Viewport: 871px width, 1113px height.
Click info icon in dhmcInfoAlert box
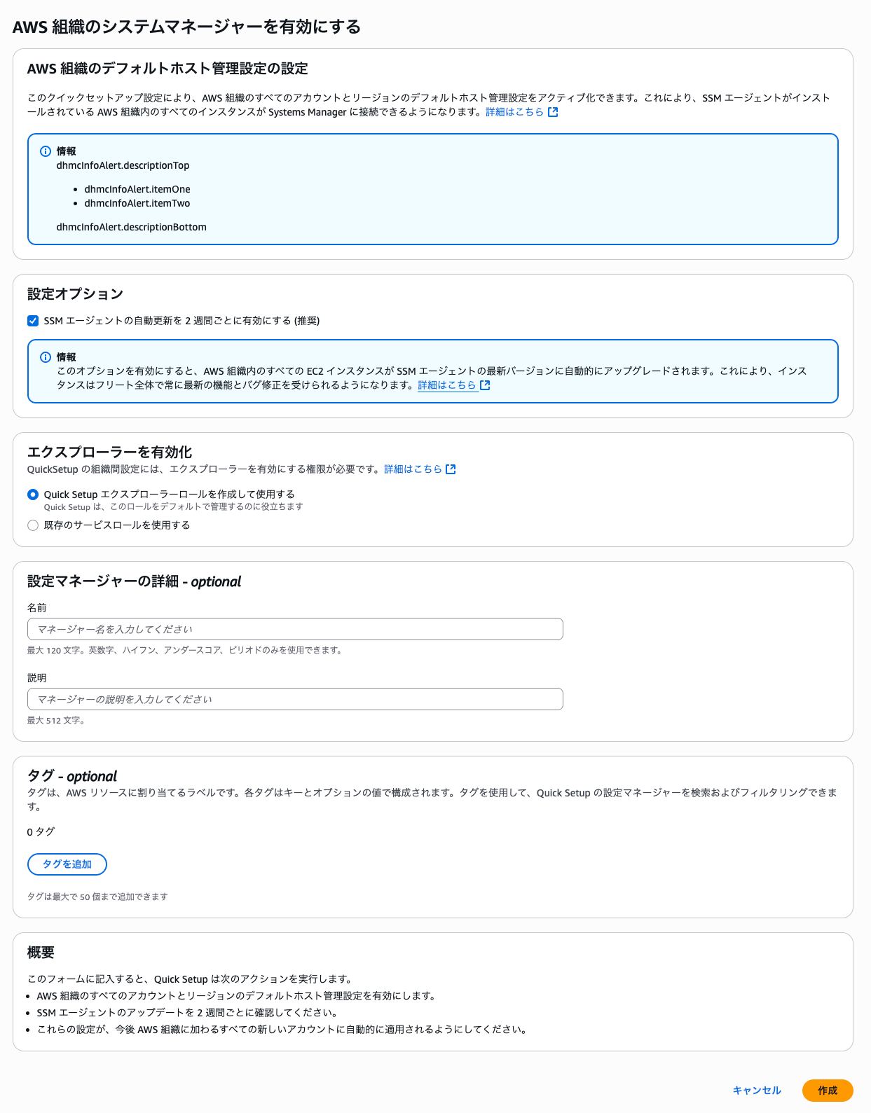46,151
